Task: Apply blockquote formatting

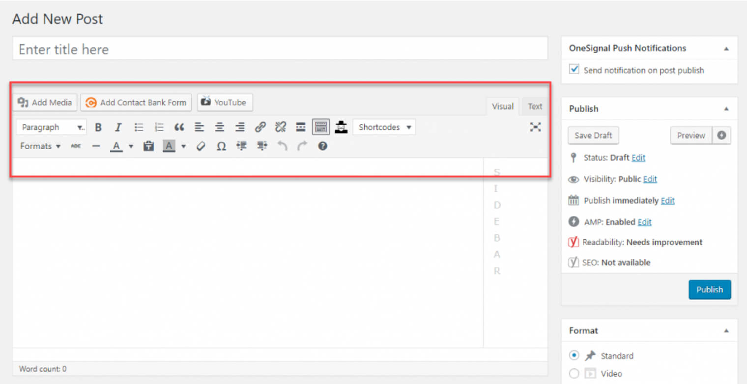Action: coord(179,128)
